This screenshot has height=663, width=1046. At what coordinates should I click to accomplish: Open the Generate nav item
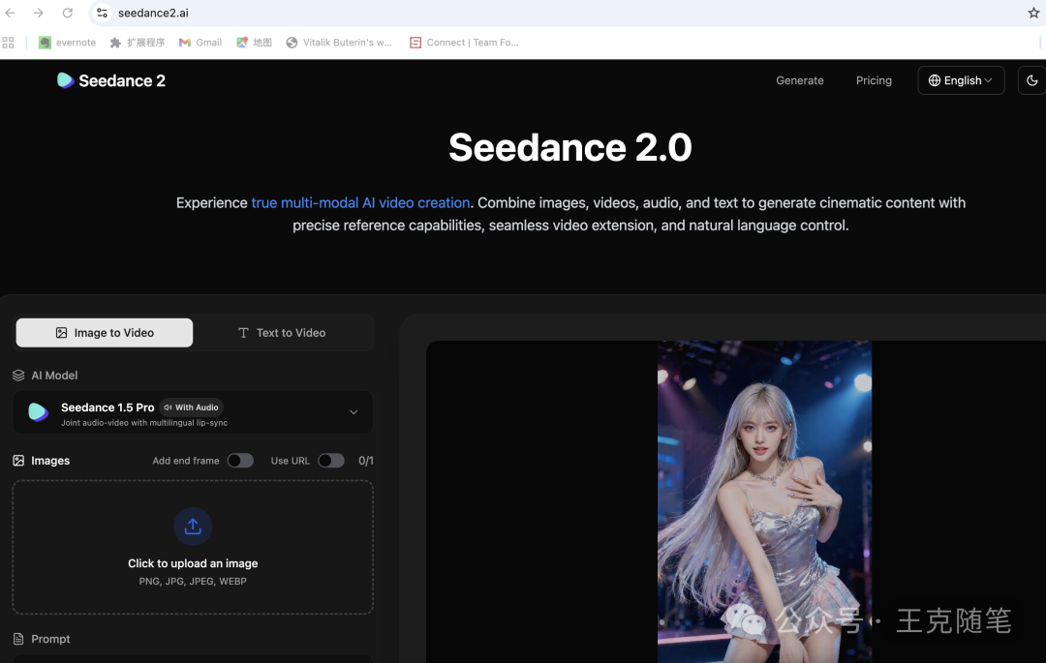pos(799,80)
